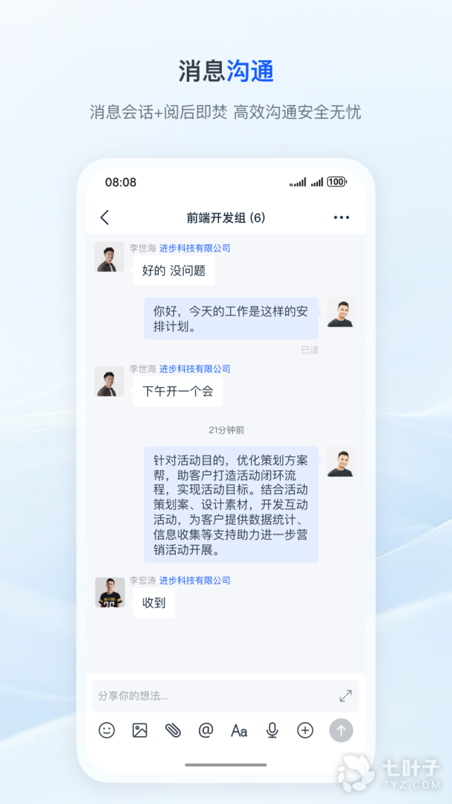Open the three-dot more options menu
This screenshot has width=452, height=804.
click(341, 217)
